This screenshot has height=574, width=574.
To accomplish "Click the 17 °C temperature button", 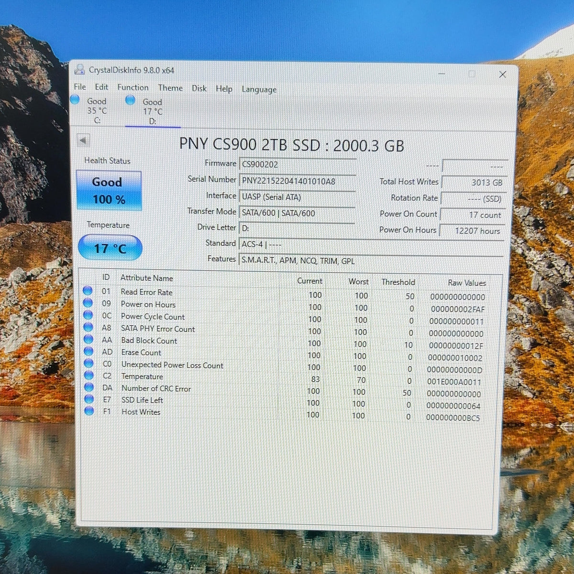I will point(110,248).
